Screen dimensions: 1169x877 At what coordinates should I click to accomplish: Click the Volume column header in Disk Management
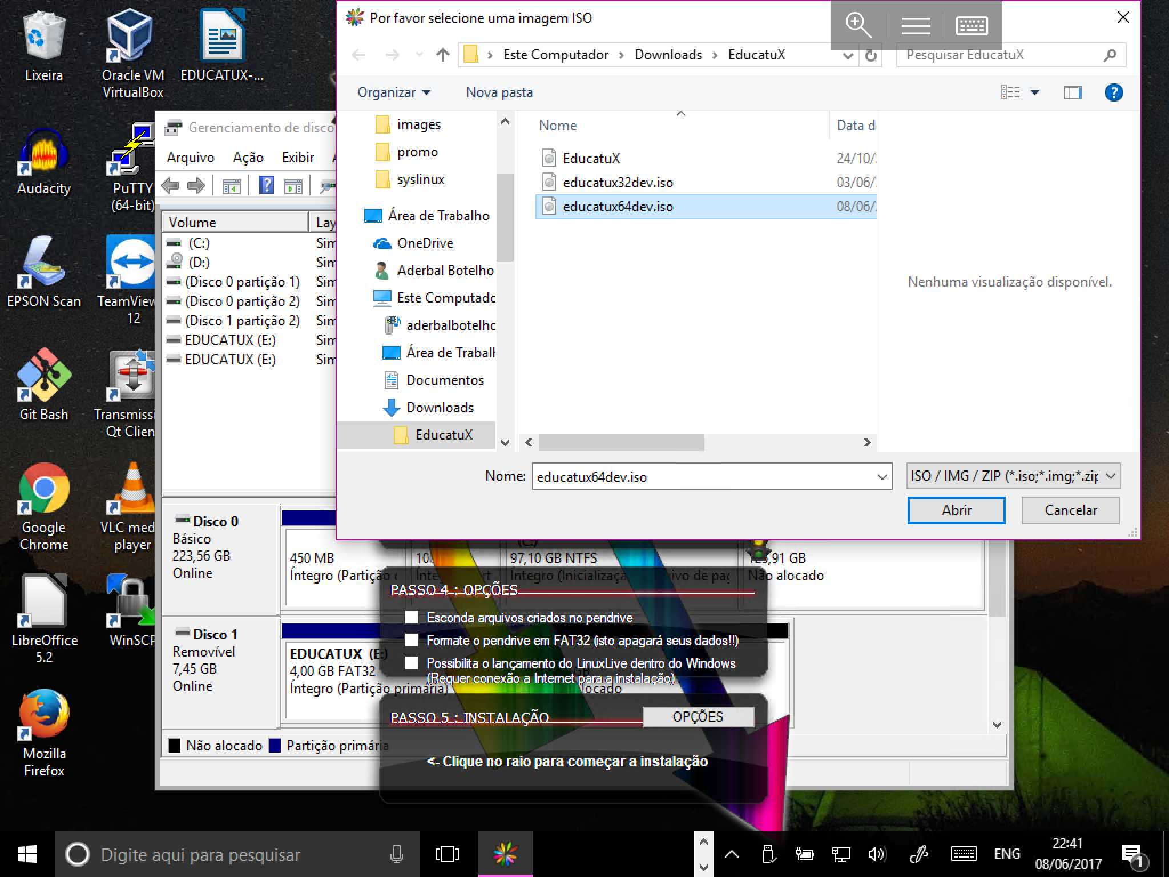[235, 222]
